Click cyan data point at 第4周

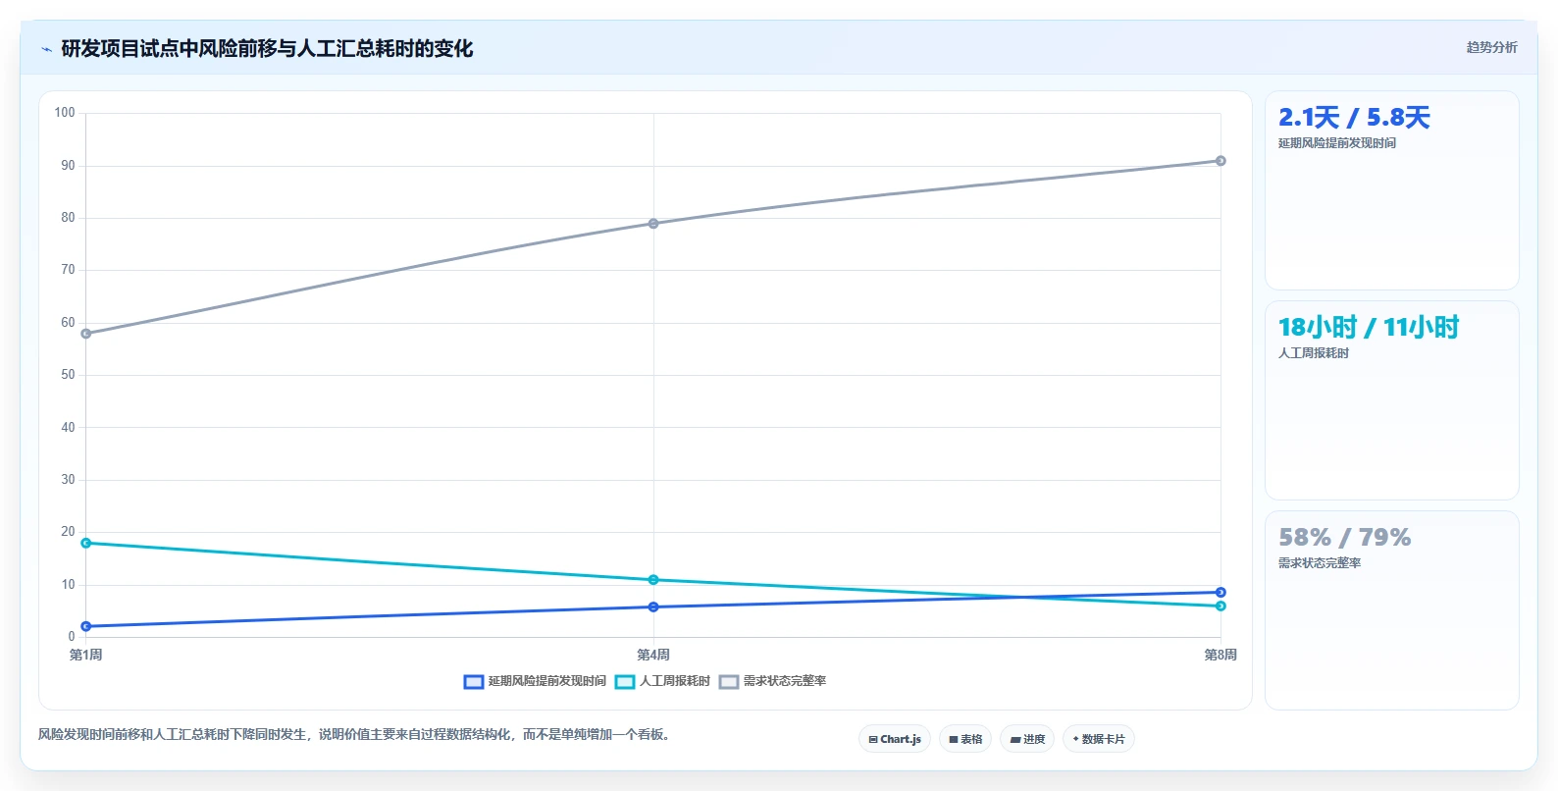[x=653, y=580]
